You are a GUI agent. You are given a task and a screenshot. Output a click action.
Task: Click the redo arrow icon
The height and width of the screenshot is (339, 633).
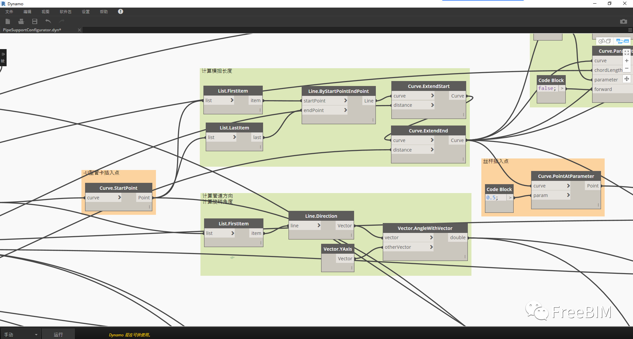tap(62, 21)
